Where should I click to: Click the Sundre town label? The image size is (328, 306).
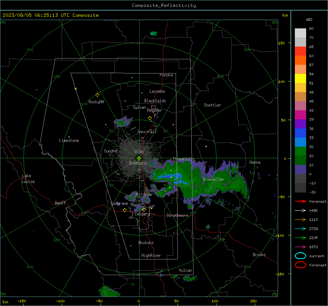[x=110, y=151]
